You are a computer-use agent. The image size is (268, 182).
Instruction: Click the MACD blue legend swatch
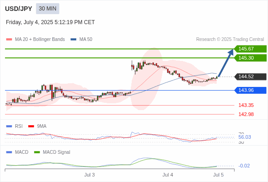(9, 152)
